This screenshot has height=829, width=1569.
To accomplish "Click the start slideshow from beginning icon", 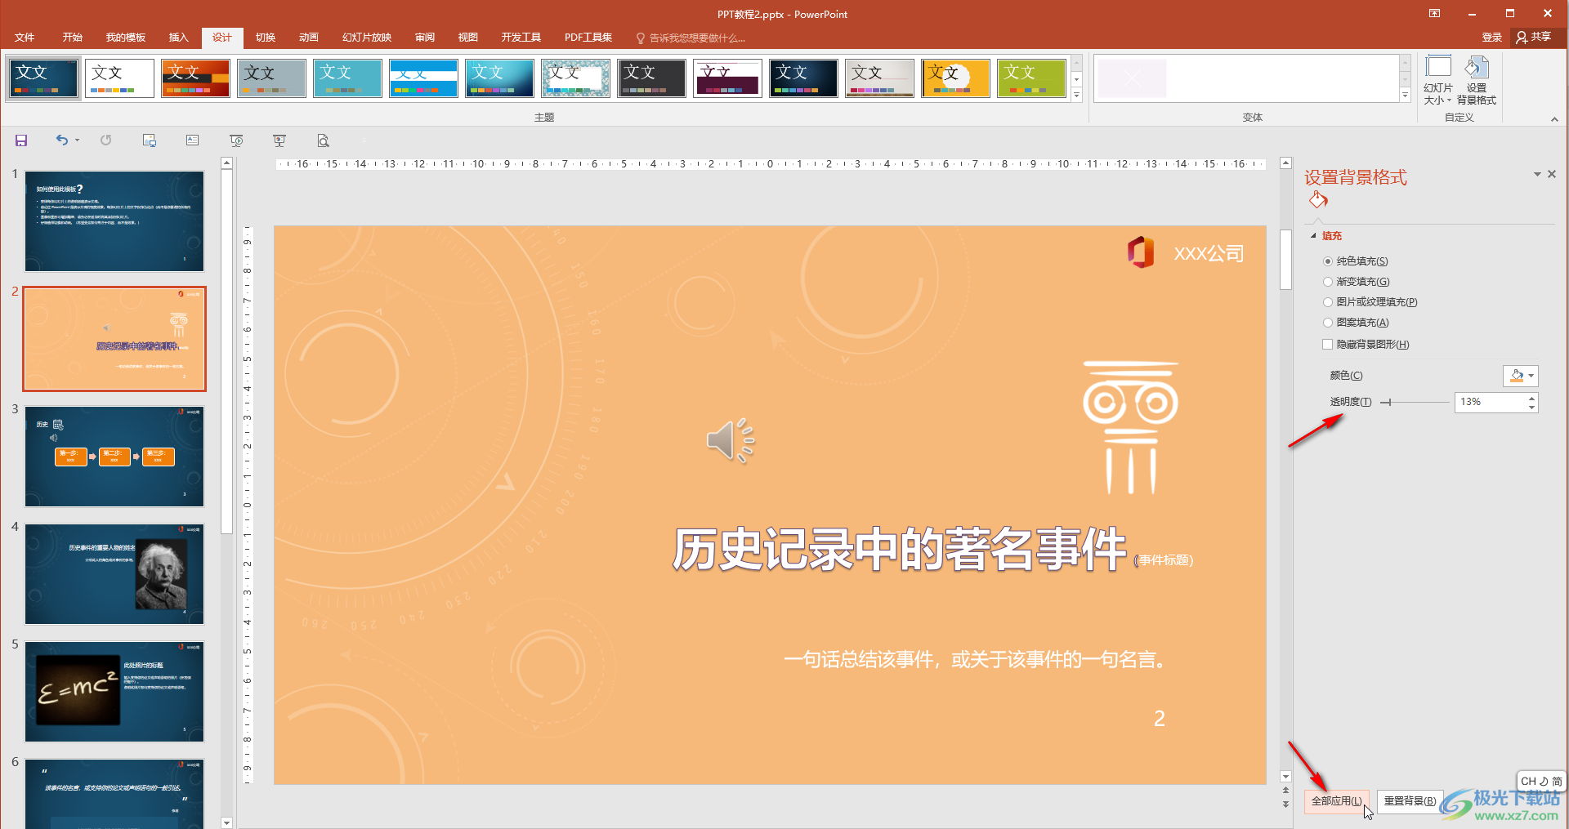I will point(236,140).
